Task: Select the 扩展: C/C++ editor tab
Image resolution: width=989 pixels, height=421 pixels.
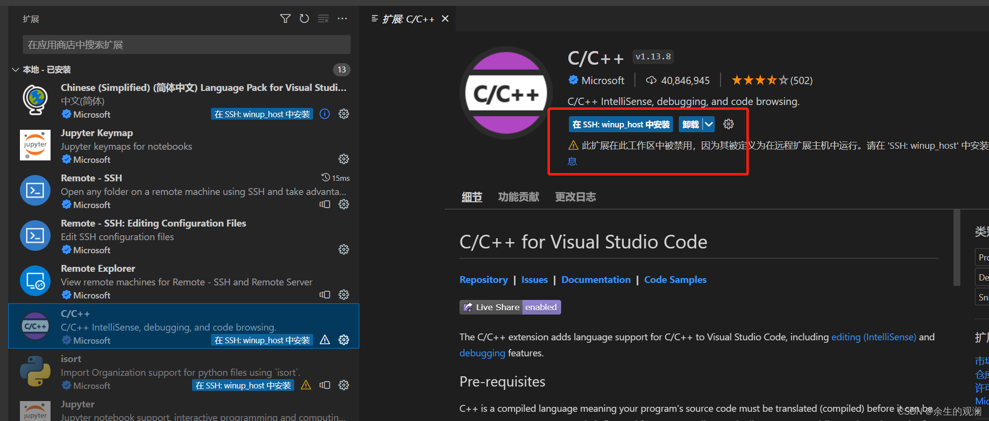Action: coord(407,19)
